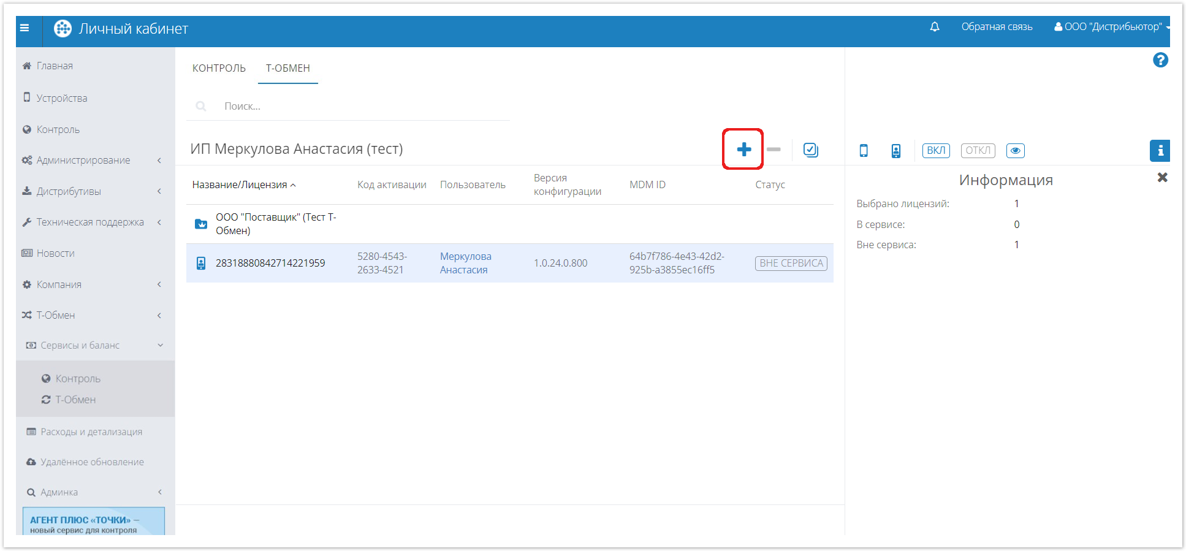Open Устройства in the sidebar
Screen dimensions: 1186x551
(x=61, y=98)
